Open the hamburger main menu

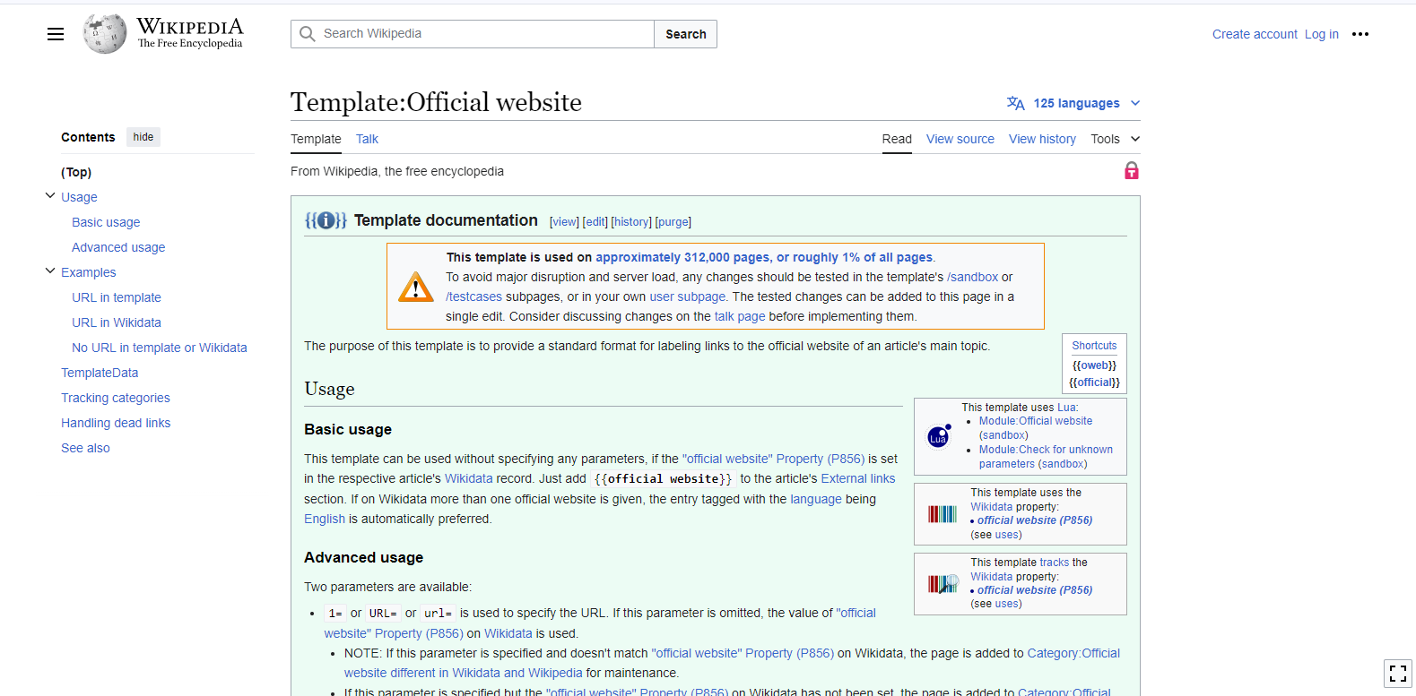coord(56,34)
